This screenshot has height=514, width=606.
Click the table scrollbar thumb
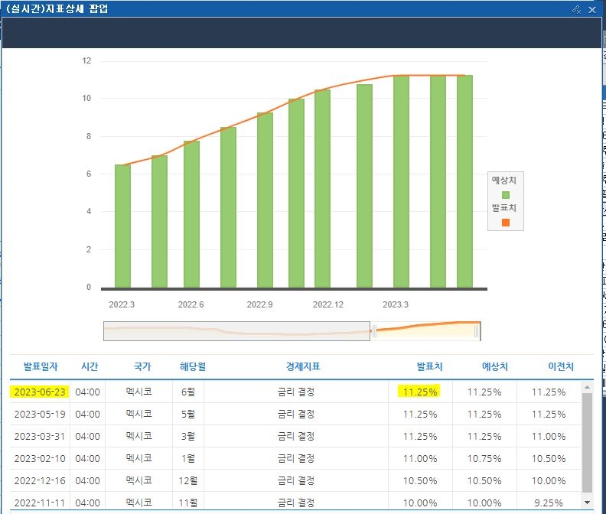(x=587, y=443)
